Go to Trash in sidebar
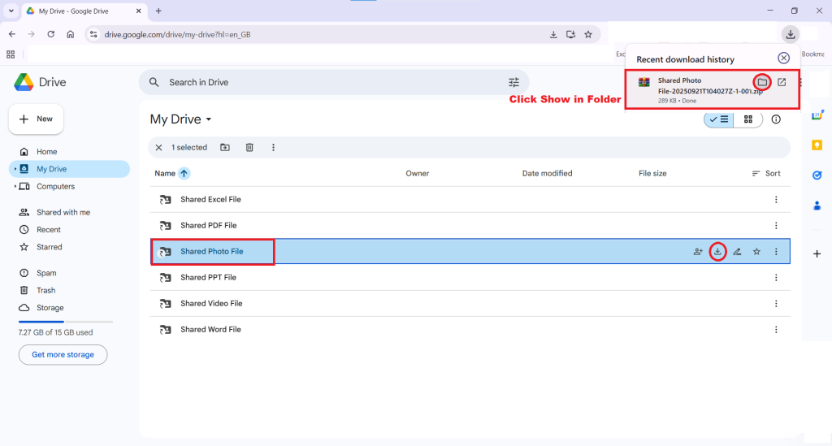This screenshot has width=832, height=446. [46, 290]
